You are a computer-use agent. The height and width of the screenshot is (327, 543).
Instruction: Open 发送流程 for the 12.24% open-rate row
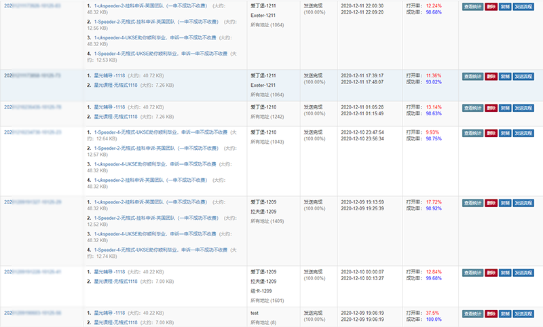[x=524, y=7]
